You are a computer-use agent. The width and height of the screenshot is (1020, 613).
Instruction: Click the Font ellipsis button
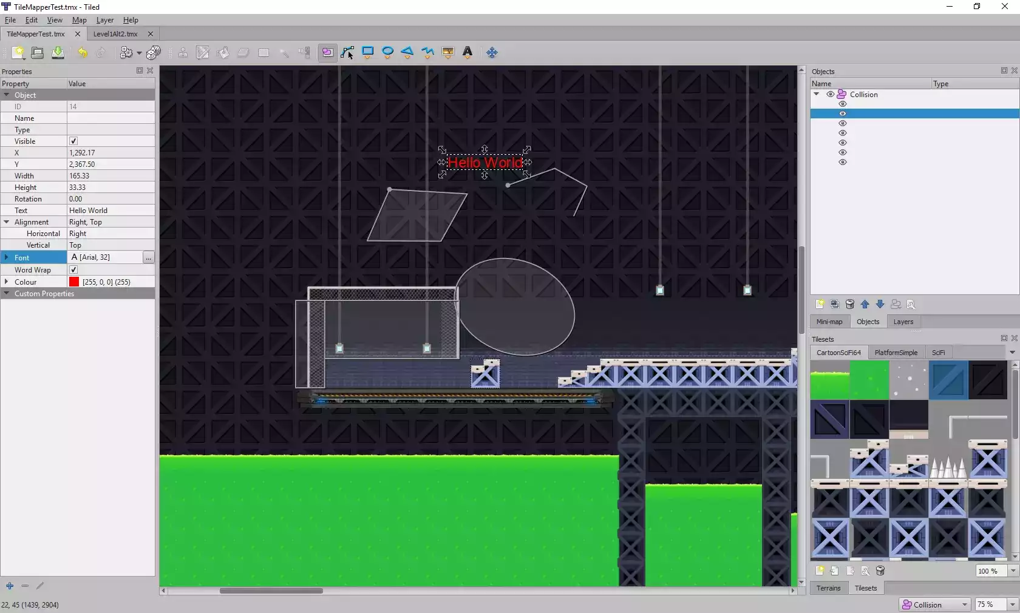(x=148, y=258)
